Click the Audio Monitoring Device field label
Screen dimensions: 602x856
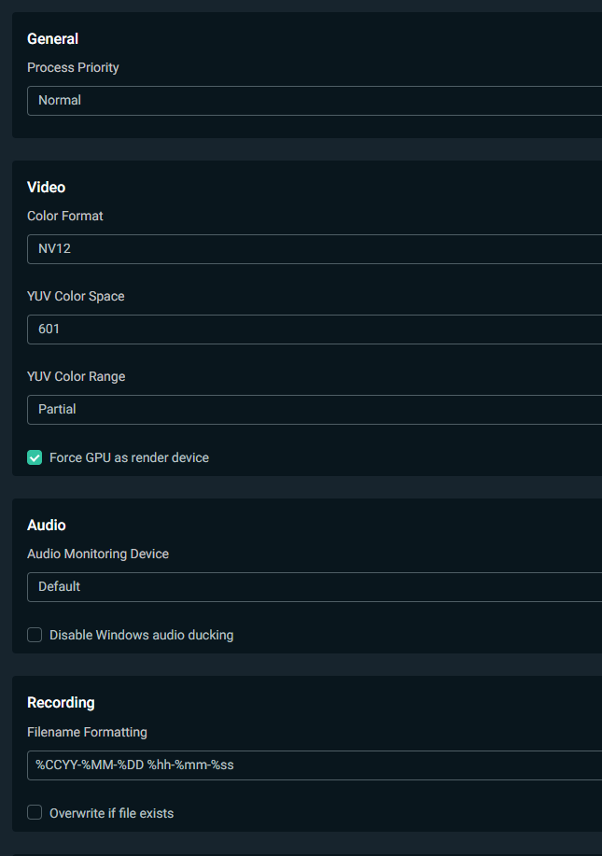(98, 554)
